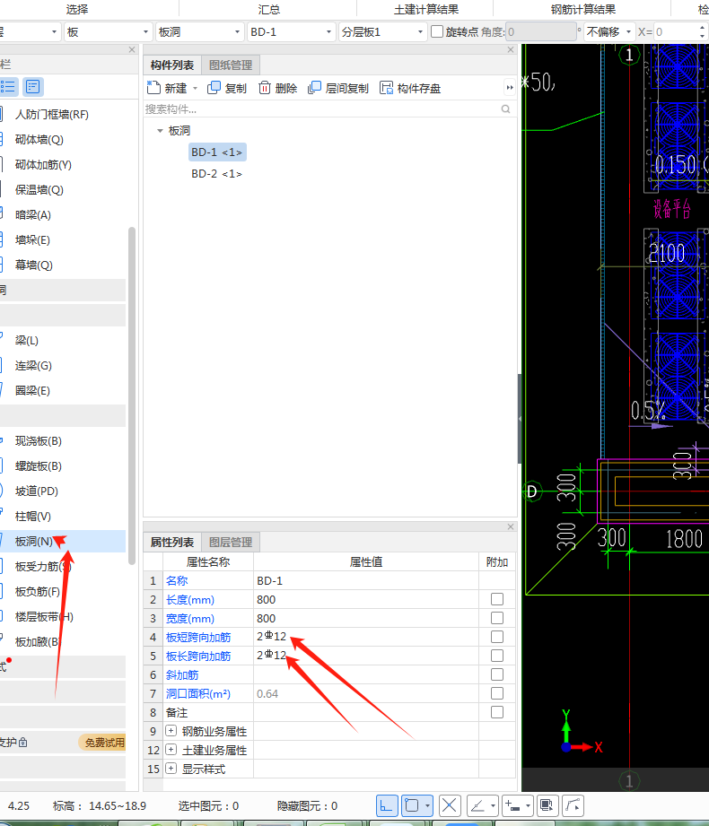Click the 复制 copy icon

[214, 88]
